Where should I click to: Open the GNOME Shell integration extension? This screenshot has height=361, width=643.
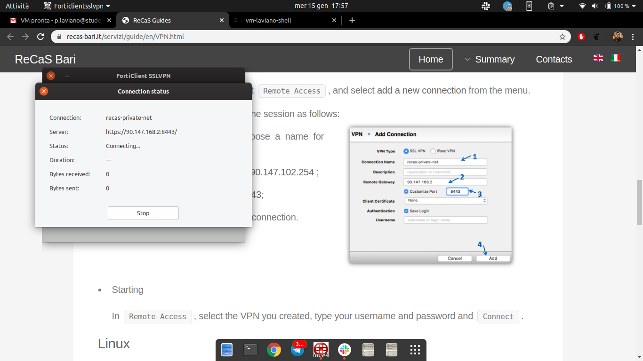(x=597, y=37)
